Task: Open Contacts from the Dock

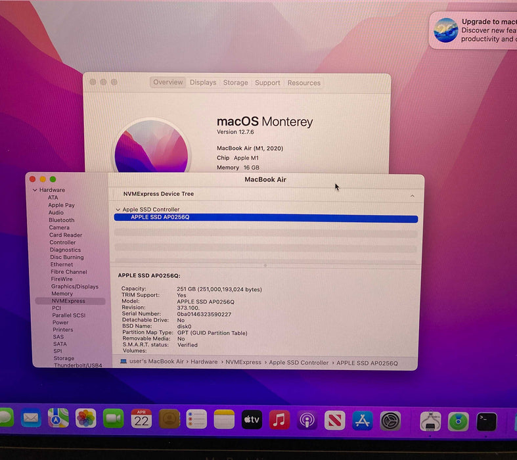Action: tap(169, 419)
